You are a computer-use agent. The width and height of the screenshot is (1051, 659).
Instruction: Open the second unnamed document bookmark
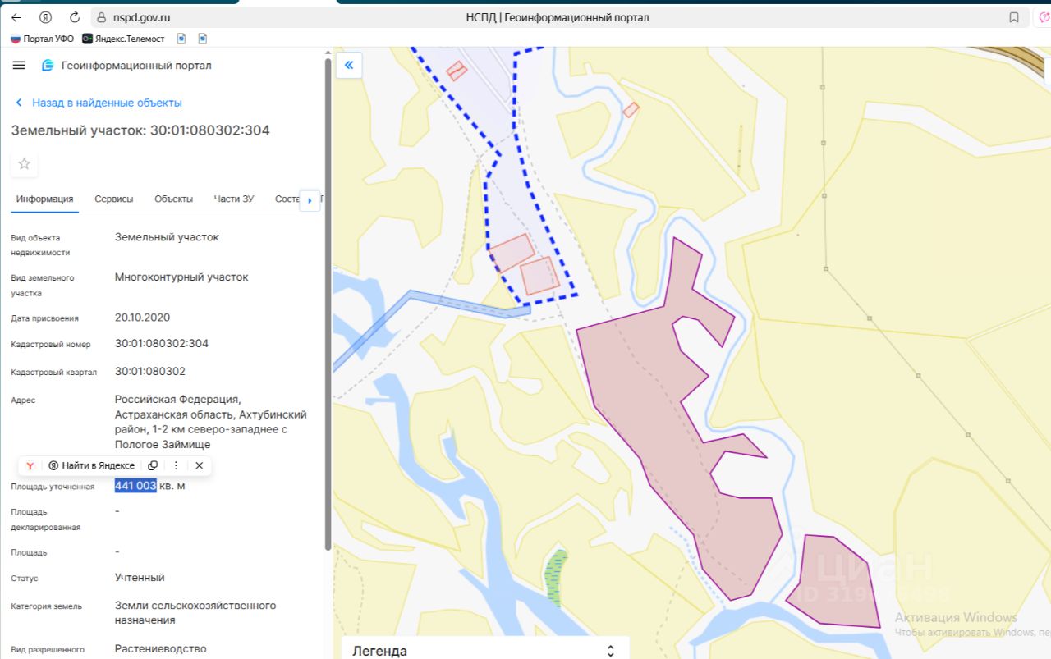point(202,39)
